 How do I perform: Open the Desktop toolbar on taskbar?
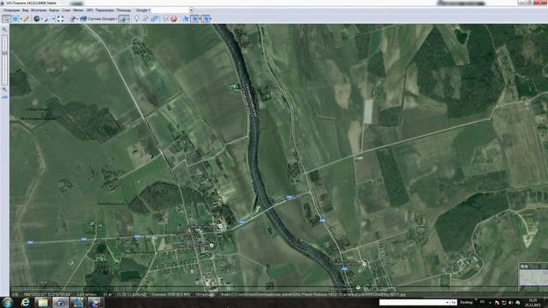click(466, 302)
